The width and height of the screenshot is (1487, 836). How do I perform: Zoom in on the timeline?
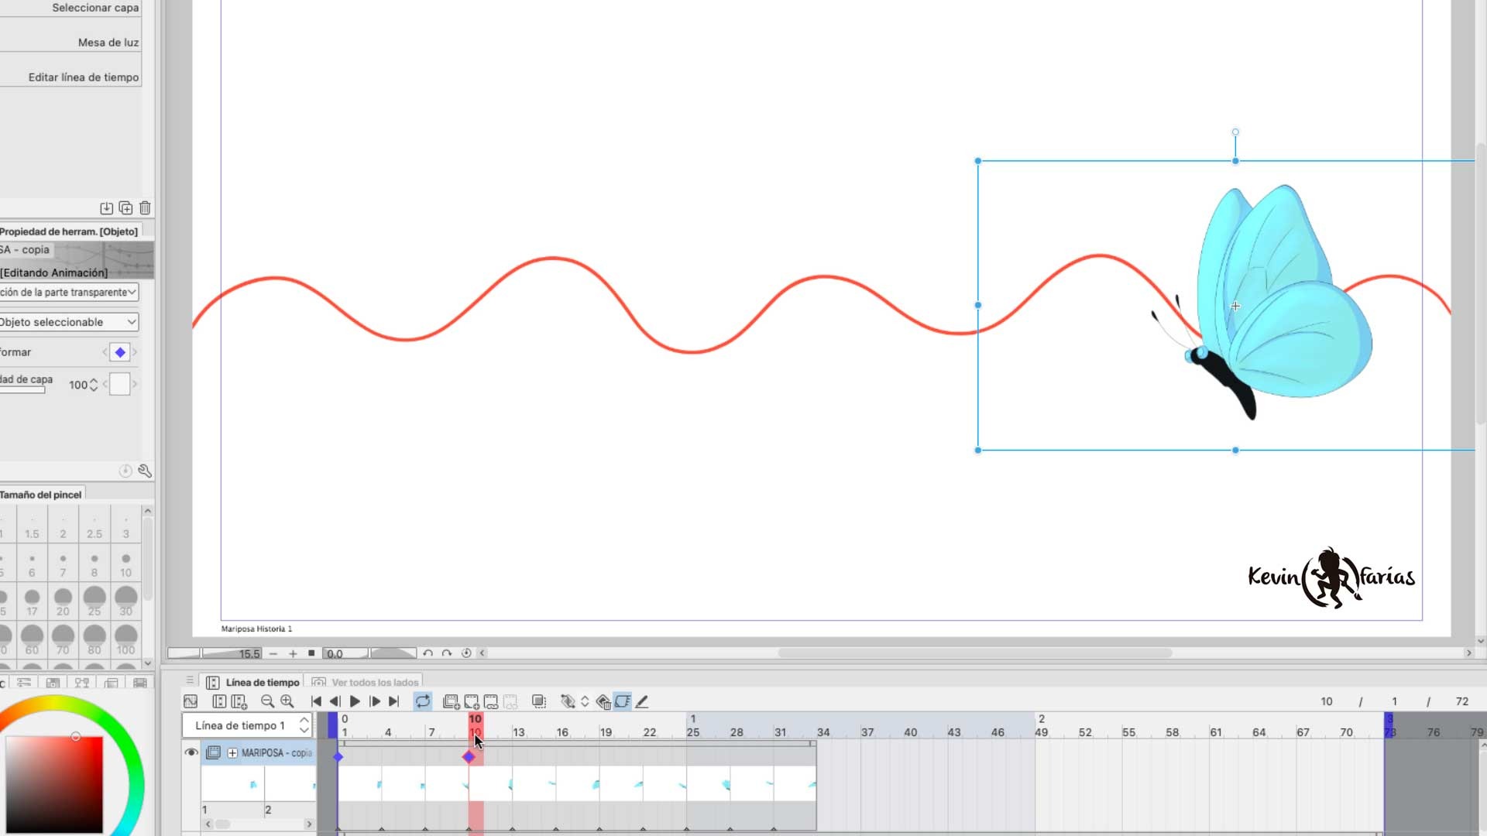[x=287, y=701]
